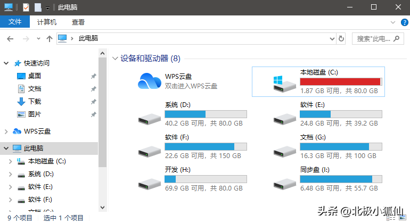Click the navigation pane scroll down arrow
410x223 pixels.
(102, 208)
